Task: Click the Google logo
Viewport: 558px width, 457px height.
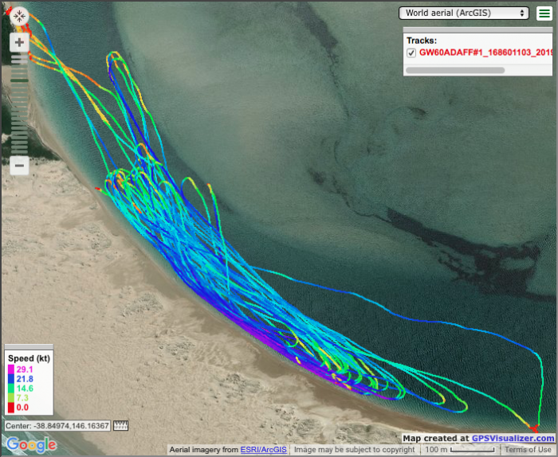Action: 30,444
